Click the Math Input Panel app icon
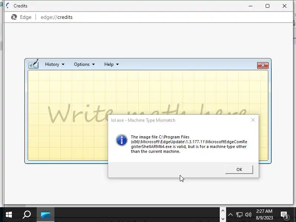The image size is (296, 222). [33, 64]
